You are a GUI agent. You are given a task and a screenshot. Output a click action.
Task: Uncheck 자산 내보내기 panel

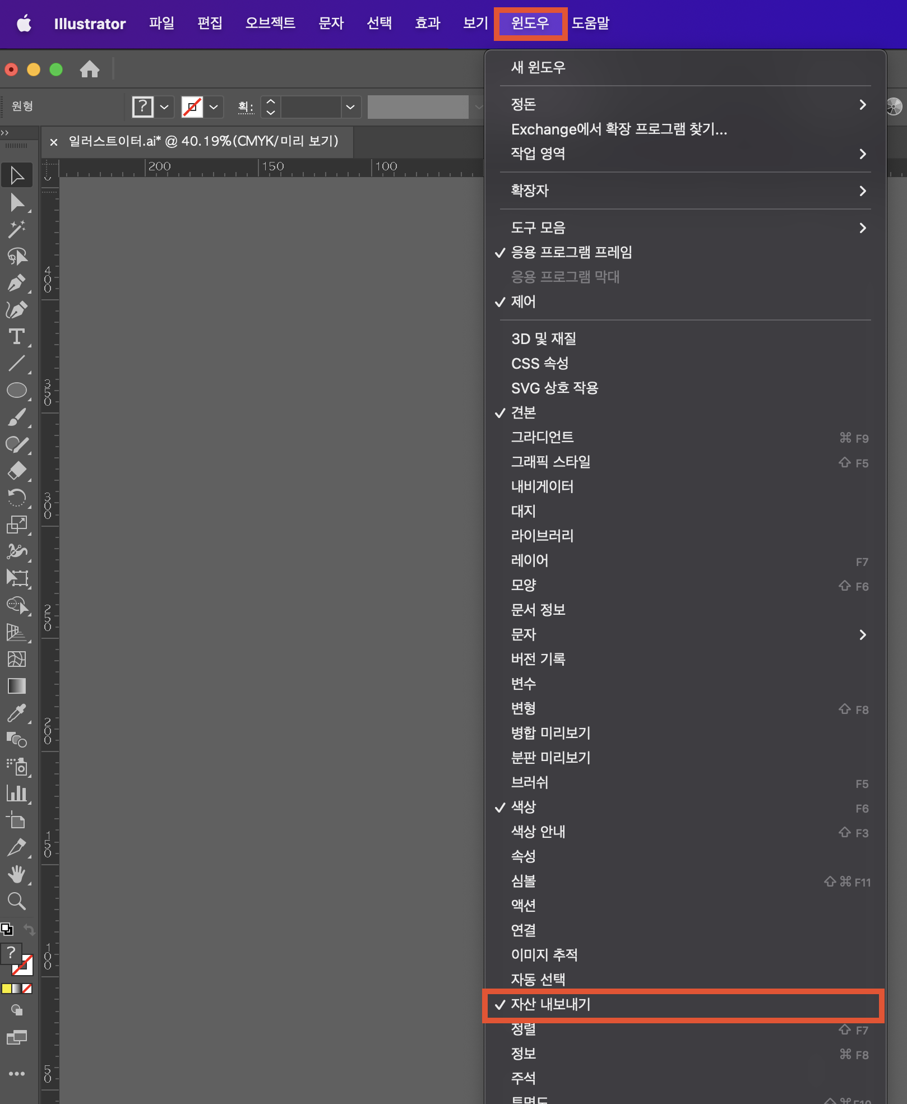(x=685, y=1004)
